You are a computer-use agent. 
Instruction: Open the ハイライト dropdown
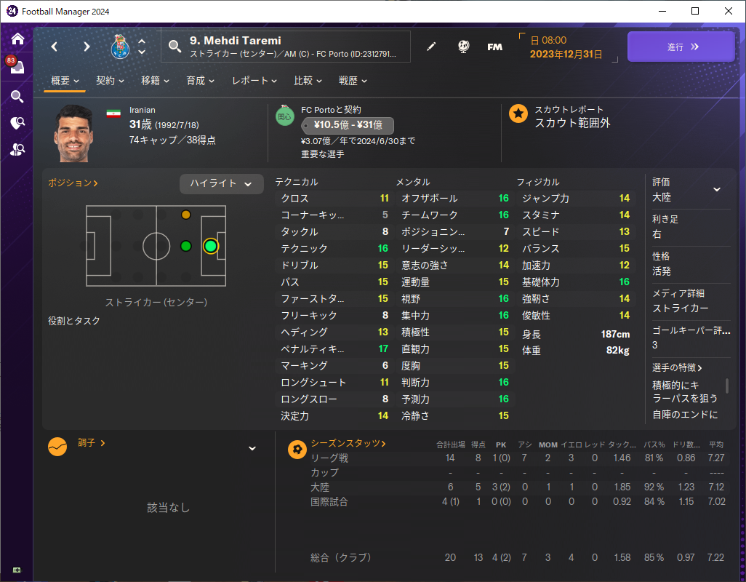(x=222, y=183)
